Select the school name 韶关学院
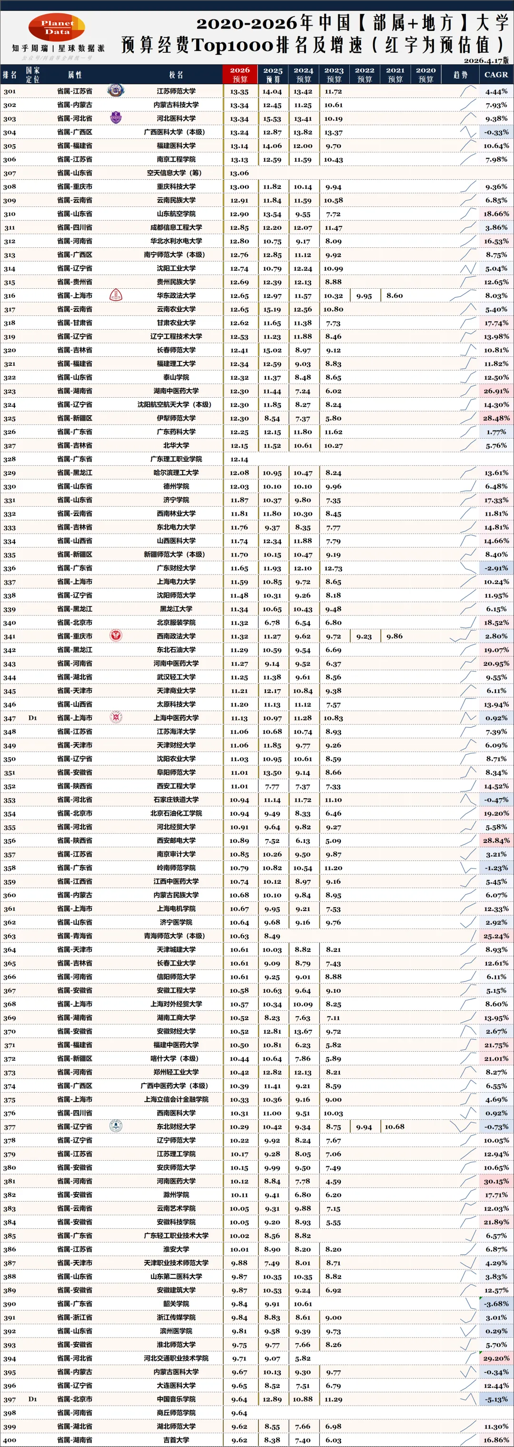Screen dimensions: 514x1447 [176, 1304]
